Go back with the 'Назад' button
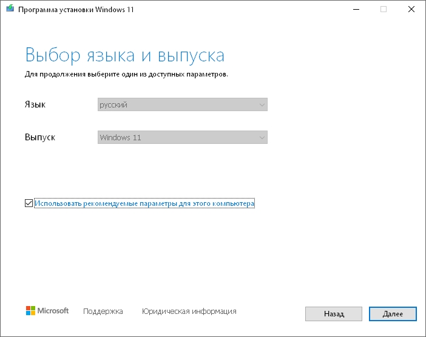426x337 pixels. point(334,314)
